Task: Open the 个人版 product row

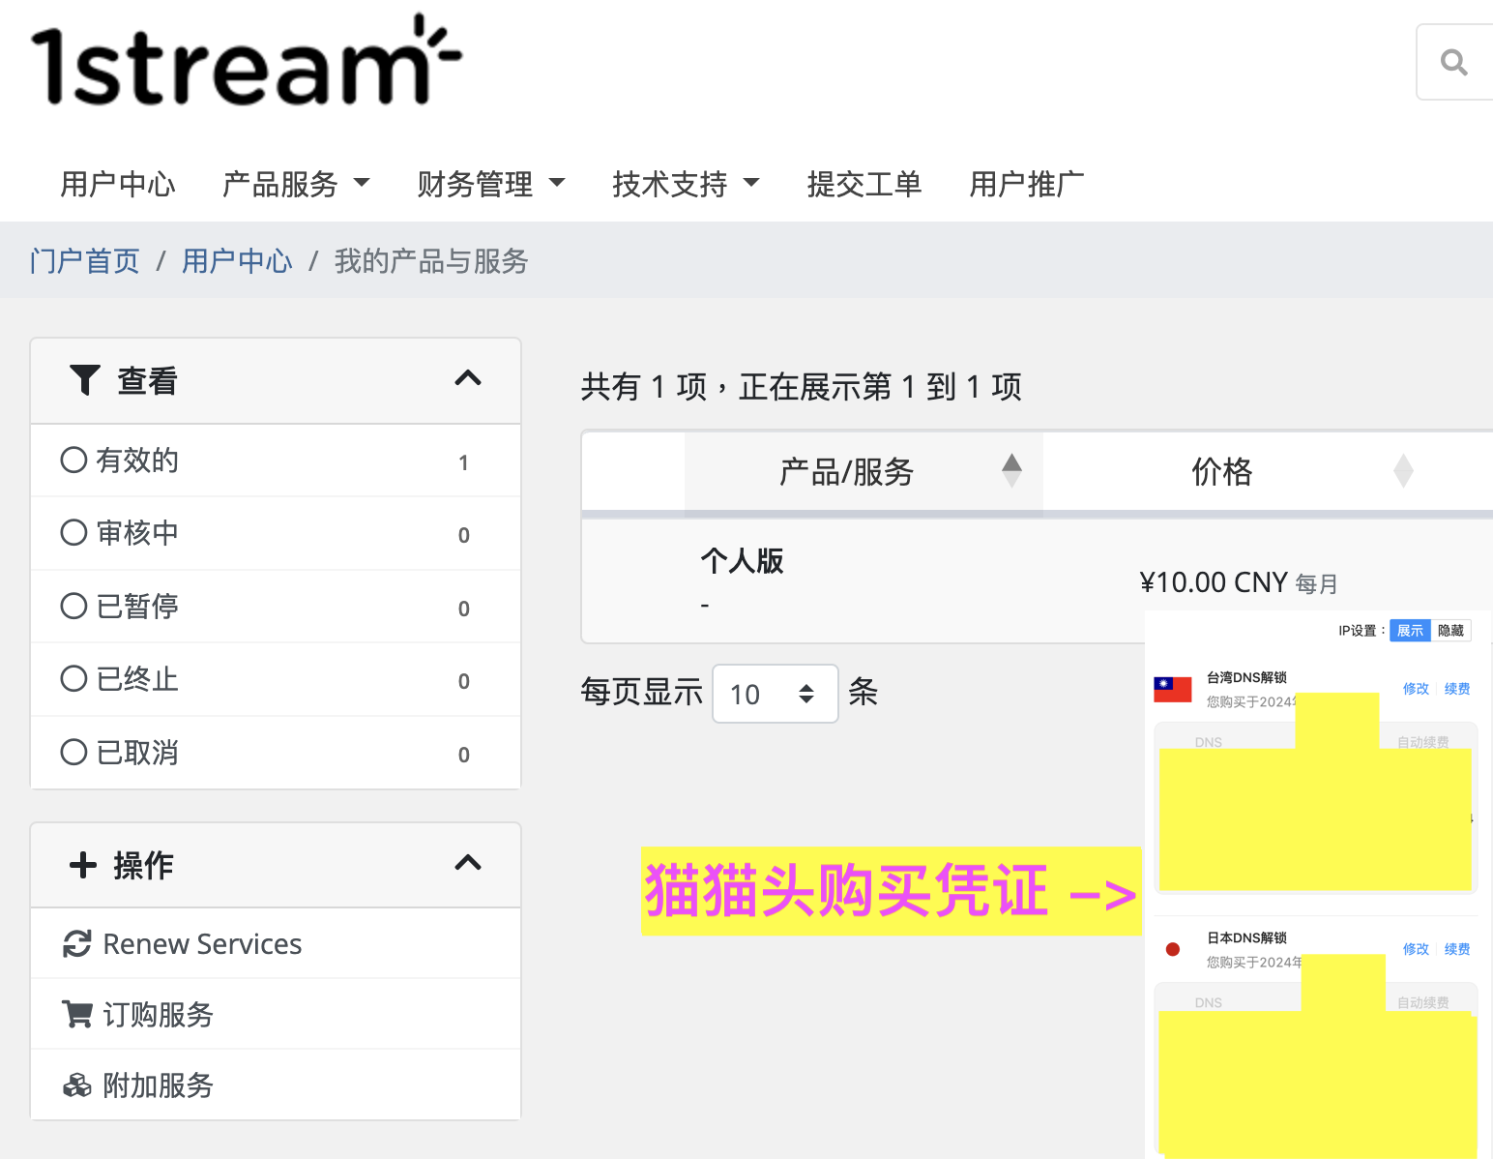Action: coord(742,560)
